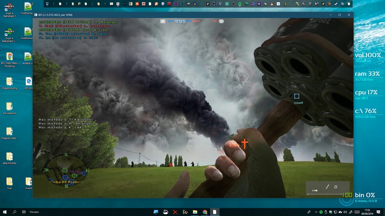The width and height of the screenshot is (385, 216).
Task: Click the ammo counter panel in game HUD
Action: pos(328,188)
